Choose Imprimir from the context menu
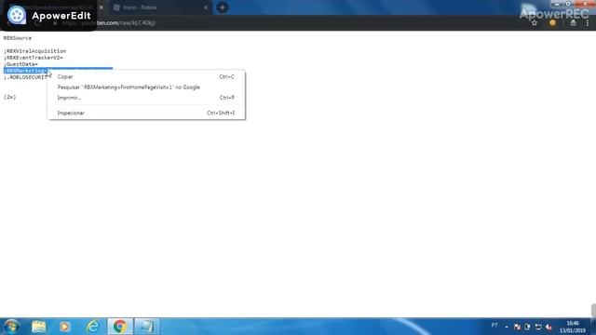 pos(146,98)
